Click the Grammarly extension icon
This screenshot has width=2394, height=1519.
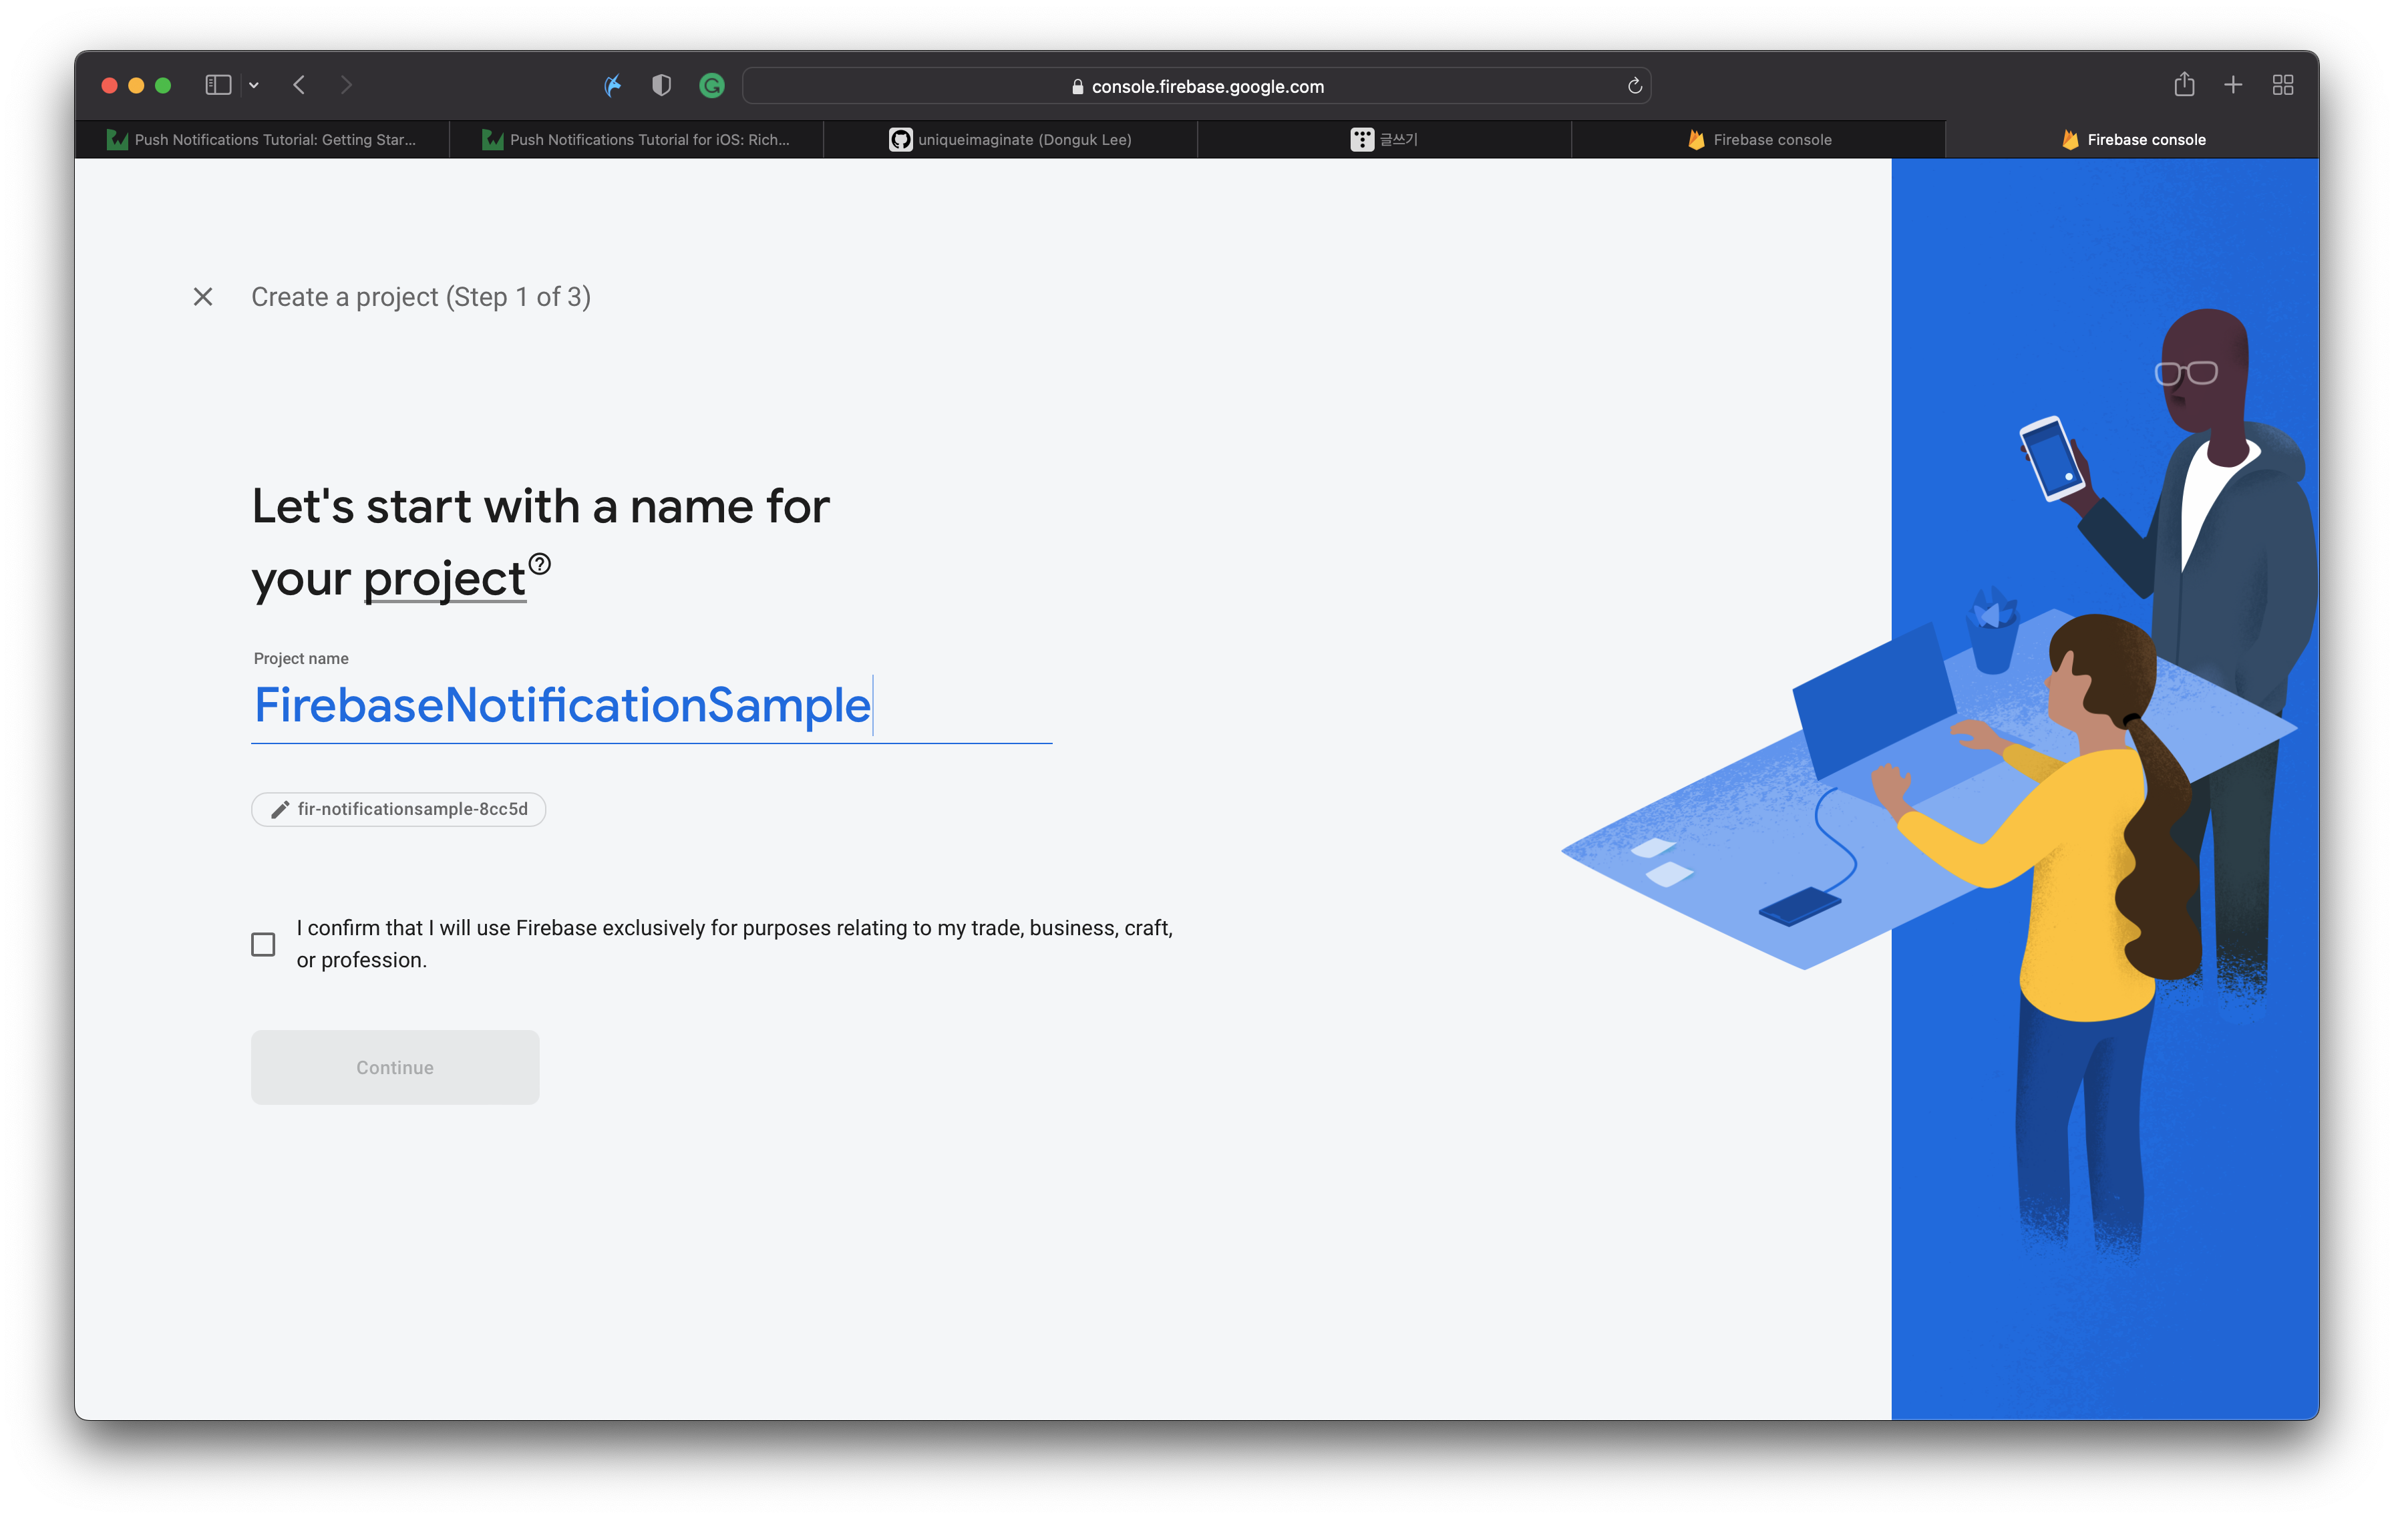(x=712, y=86)
